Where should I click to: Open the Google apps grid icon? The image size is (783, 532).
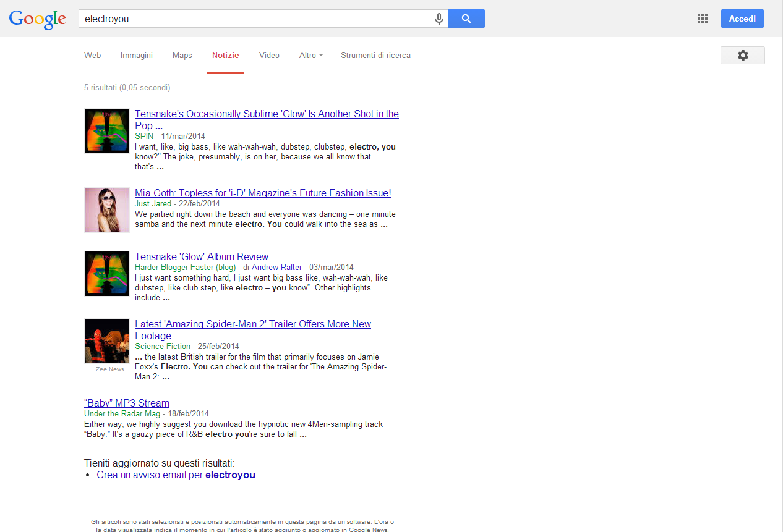coord(702,19)
